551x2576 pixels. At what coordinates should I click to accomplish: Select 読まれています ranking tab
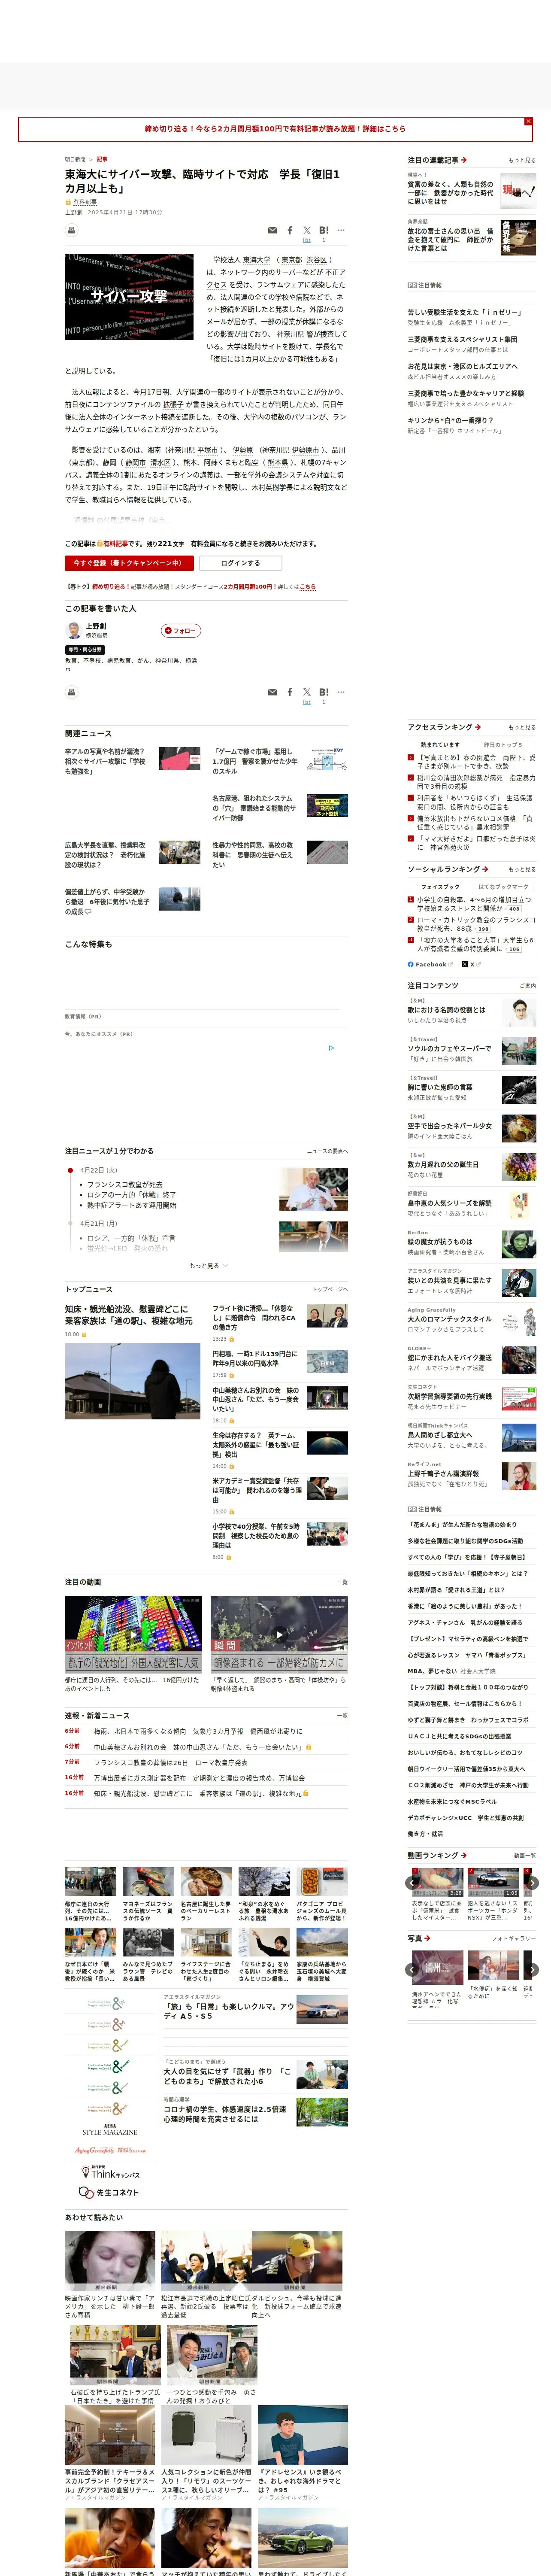(440, 745)
